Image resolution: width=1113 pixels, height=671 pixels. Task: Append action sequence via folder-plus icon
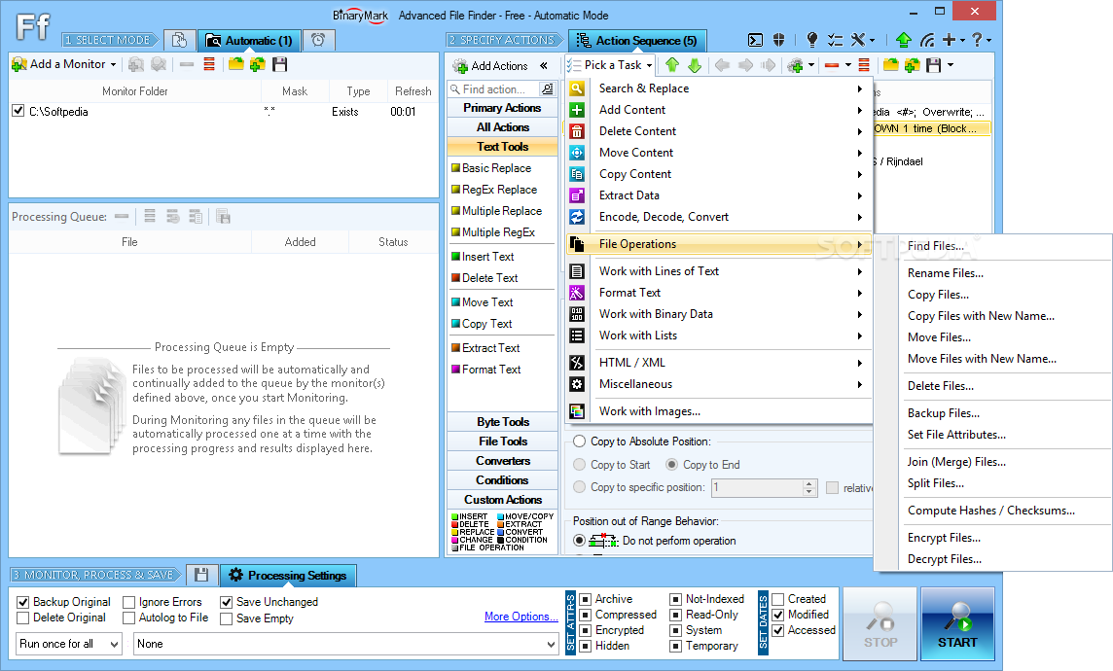click(913, 65)
